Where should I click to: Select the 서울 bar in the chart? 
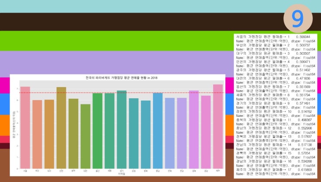25,128
